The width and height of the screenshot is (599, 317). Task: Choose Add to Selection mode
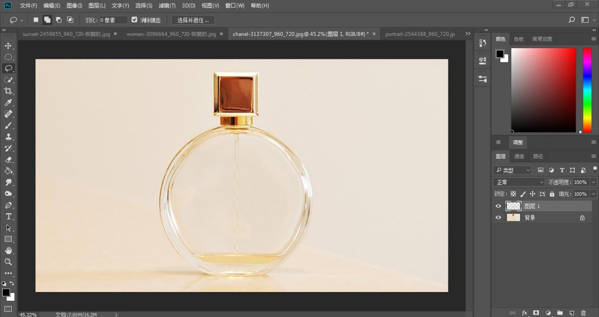click(47, 20)
